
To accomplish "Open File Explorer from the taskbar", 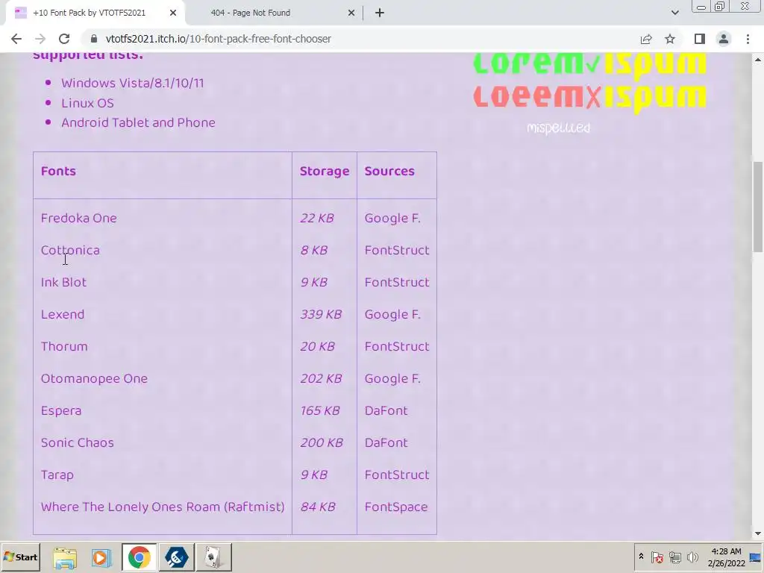I will point(65,557).
